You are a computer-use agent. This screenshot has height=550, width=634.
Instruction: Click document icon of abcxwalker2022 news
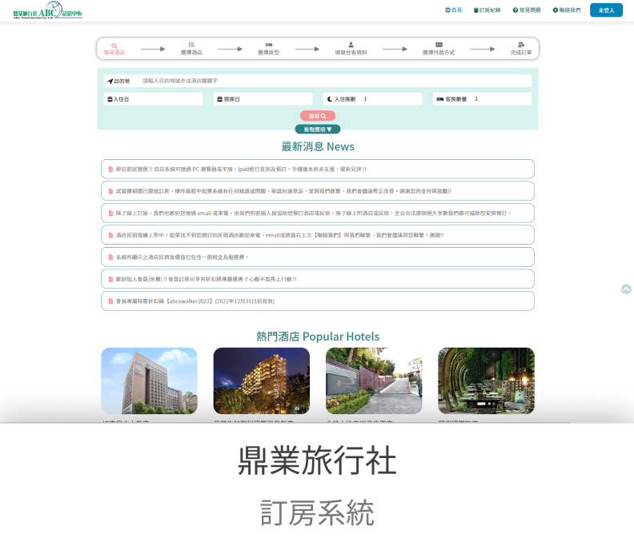[110, 301]
